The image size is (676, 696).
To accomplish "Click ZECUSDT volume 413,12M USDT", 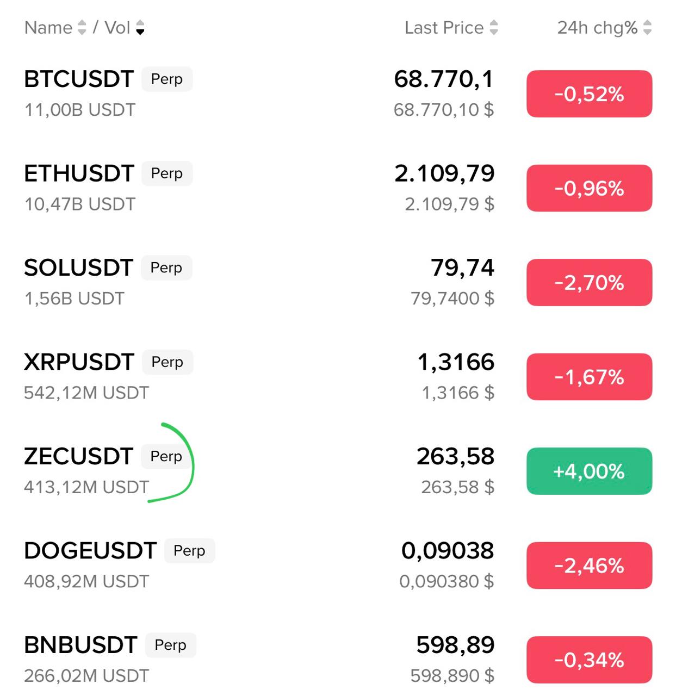I will pyautogui.click(x=86, y=487).
